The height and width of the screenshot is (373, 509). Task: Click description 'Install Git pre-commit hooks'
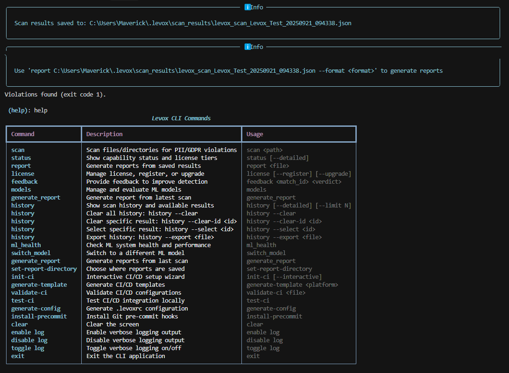tap(132, 316)
